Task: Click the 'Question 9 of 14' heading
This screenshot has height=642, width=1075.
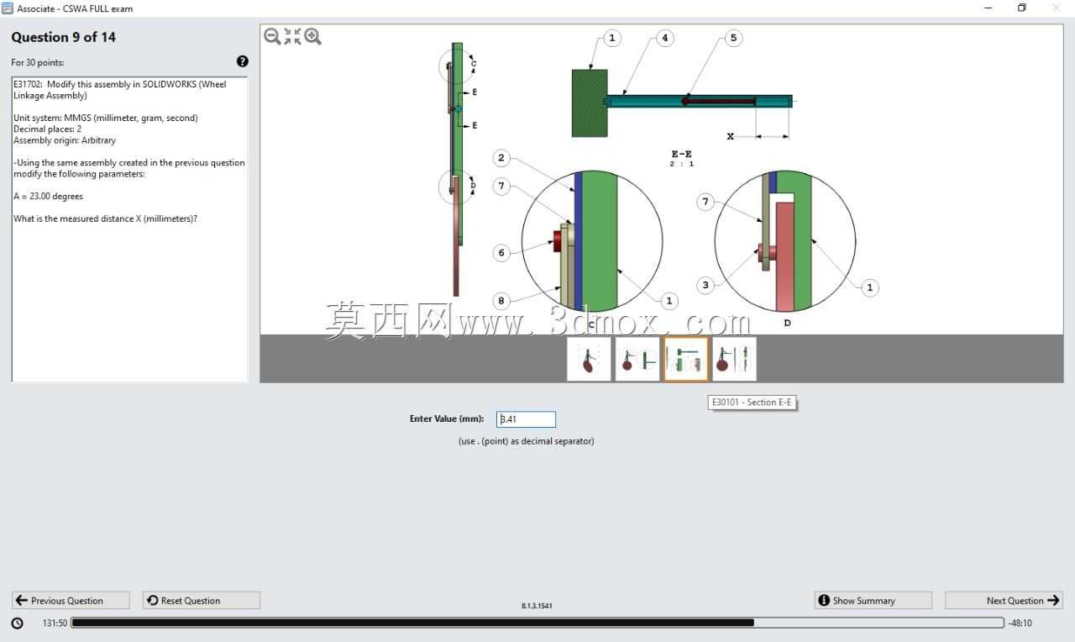Action: coord(64,37)
